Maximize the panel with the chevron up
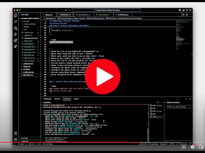The height and width of the screenshot is (153, 205). click(187, 99)
